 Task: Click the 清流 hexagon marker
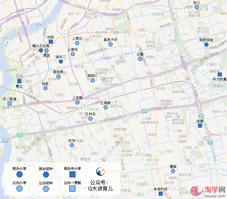tap(47, 51)
